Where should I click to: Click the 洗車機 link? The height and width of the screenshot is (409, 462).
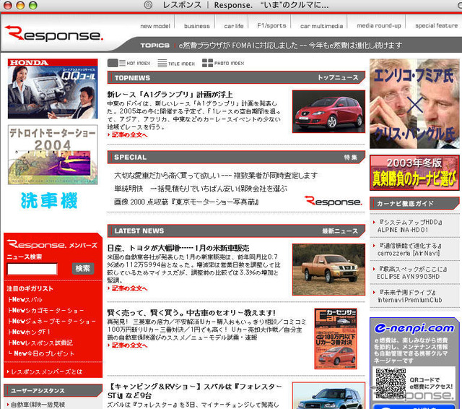49,201
